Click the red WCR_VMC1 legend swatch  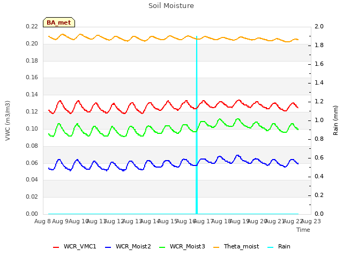coord(56,247)
